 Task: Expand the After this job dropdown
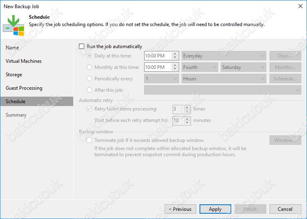(x=223, y=90)
